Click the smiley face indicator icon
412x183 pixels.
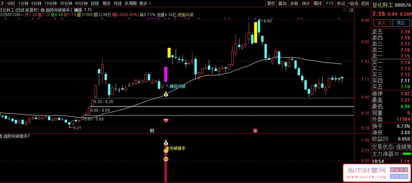pos(166,150)
